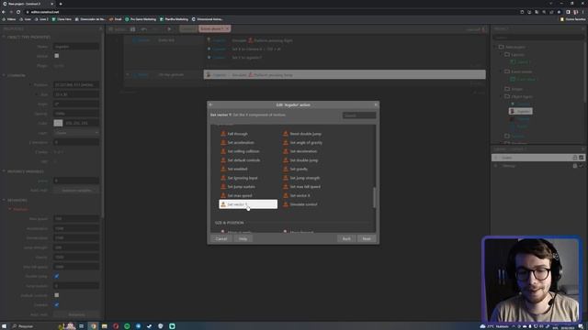
Task: Toggle lock on the second layer row
Action: point(575,166)
